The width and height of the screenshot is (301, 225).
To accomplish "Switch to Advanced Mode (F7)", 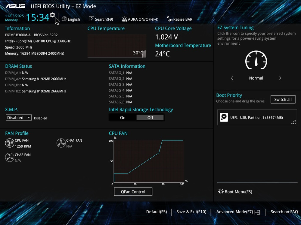I will click(238, 212).
